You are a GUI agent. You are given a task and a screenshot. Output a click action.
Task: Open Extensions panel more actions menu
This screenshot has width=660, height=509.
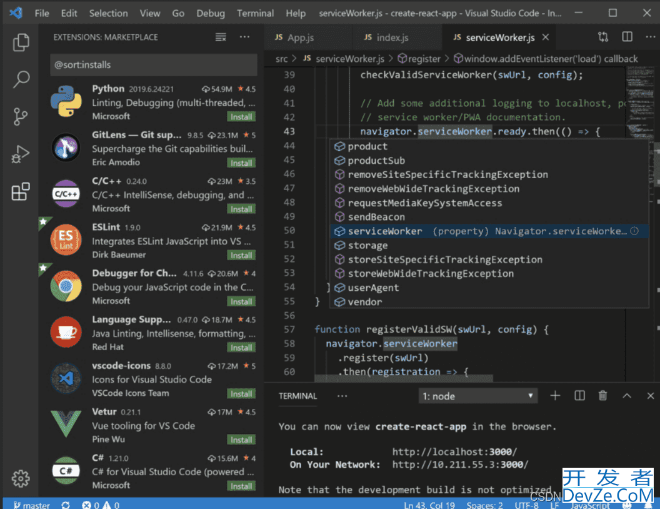tap(244, 37)
